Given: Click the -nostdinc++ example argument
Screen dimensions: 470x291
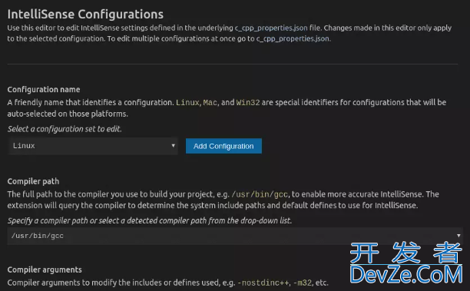Looking at the screenshot, I should (263, 283).
